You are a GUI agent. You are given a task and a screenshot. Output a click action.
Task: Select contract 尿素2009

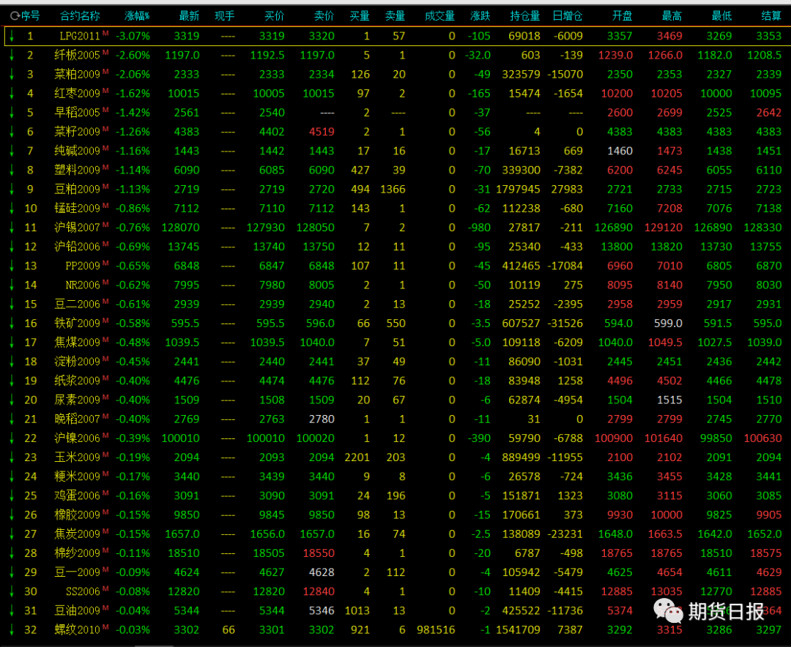click(77, 400)
